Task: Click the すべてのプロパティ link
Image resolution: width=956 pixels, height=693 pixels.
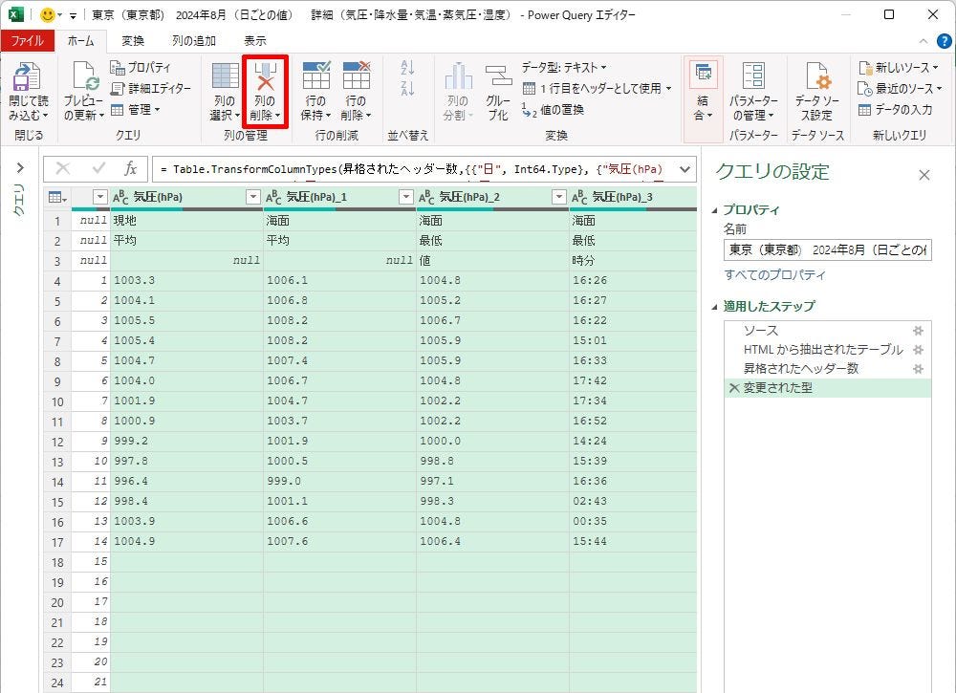Action: (774, 275)
